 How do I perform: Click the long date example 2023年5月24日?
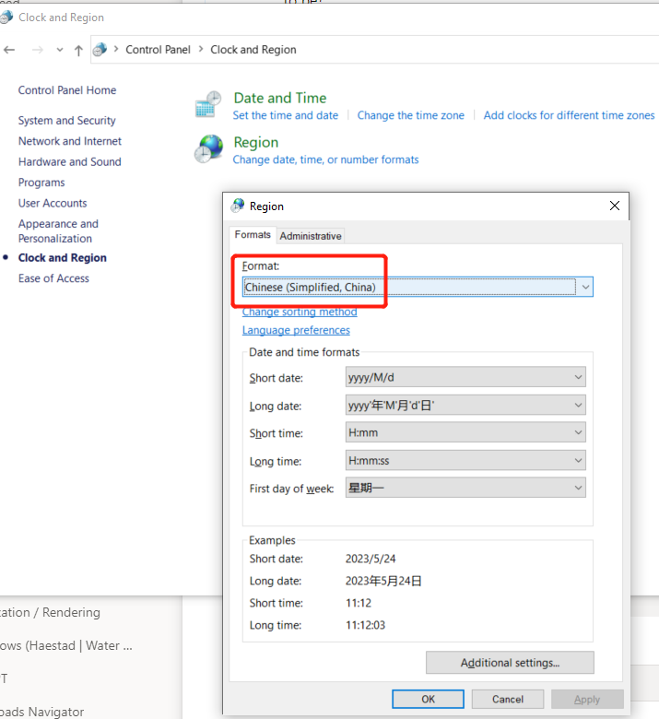(383, 581)
